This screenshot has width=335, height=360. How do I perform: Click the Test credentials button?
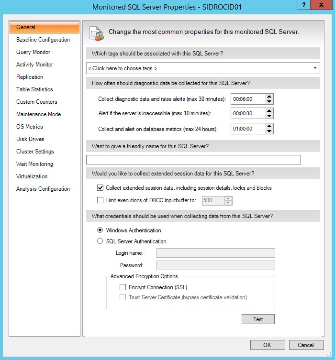pos(258,319)
